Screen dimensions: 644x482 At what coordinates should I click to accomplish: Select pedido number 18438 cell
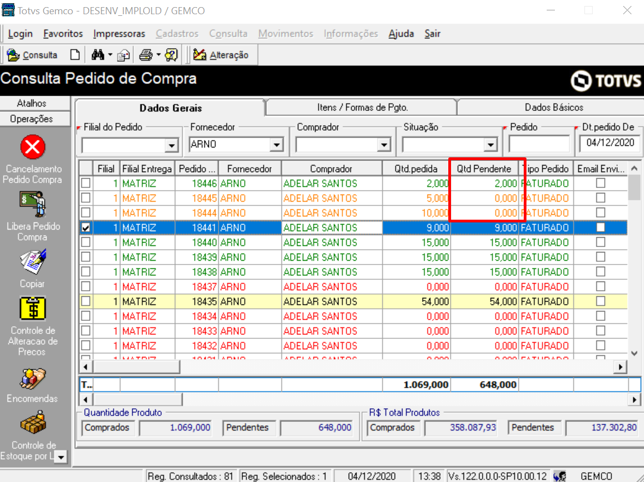(x=197, y=272)
